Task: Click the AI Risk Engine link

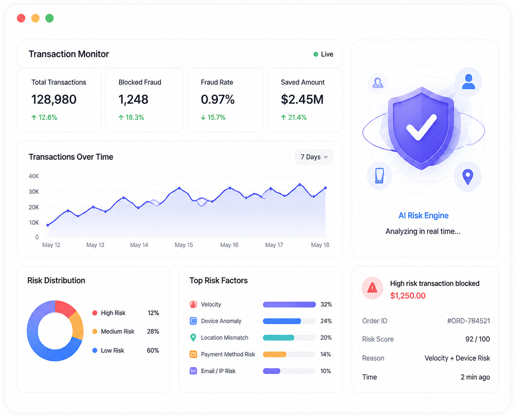Action: (x=423, y=215)
